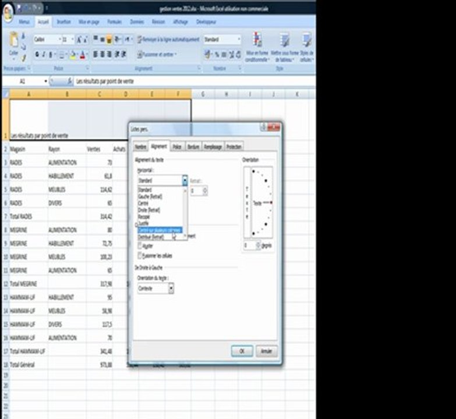Expand the Alignement group dialog launcher
456x419 pixels.
pos(199,68)
